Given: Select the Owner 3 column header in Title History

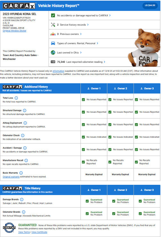Looking at the screenshot, I should 147,190.
